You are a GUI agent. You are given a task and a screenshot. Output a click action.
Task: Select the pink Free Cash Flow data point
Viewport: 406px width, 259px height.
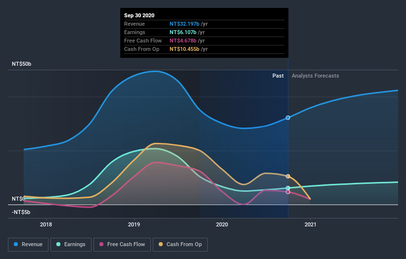pyautogui.click(x=288, y=192)
